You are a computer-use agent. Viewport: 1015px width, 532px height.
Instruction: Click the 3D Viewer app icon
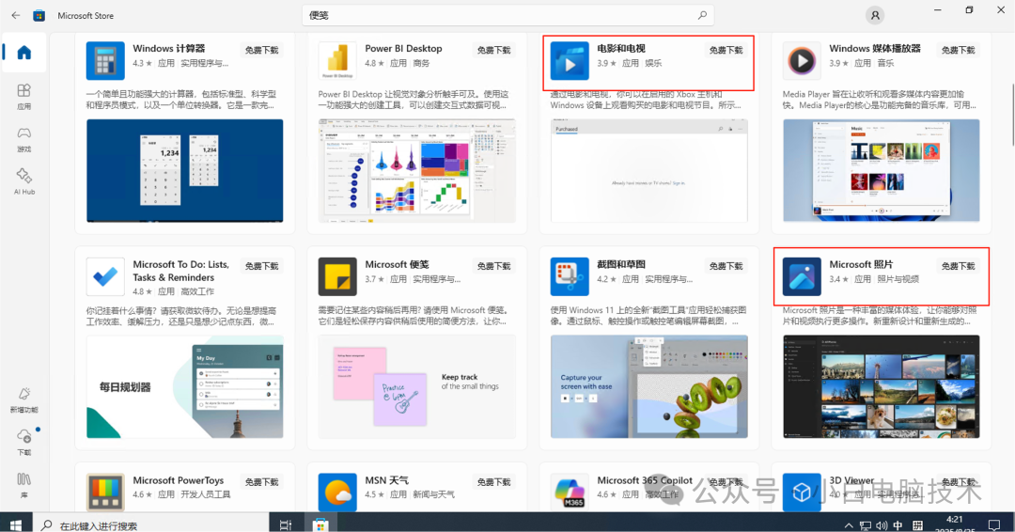pos(802,493)
